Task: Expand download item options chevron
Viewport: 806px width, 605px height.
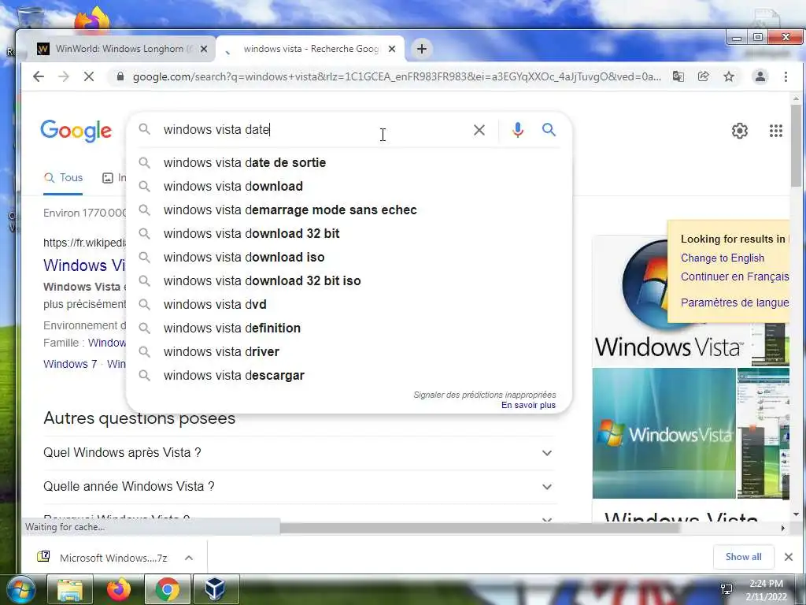Action: 189,558
